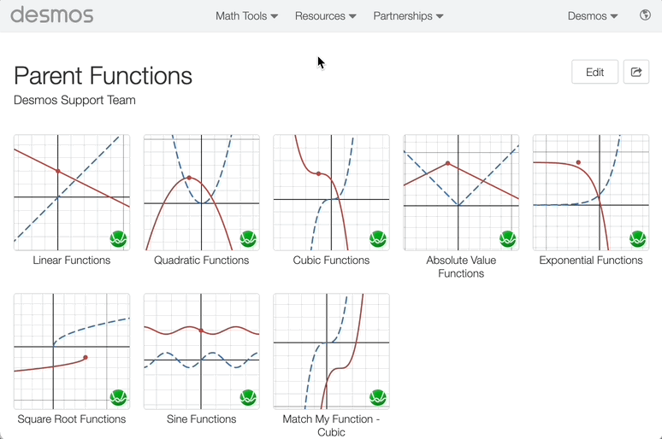Open the Linear Functions title link

point(72,260)
